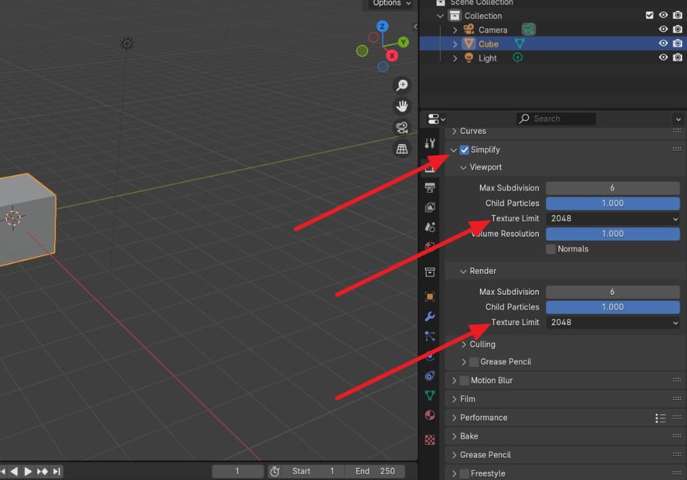687x480 pixels.
Task: Open the Material properties sphere icon
Action: tap(429, 415)
